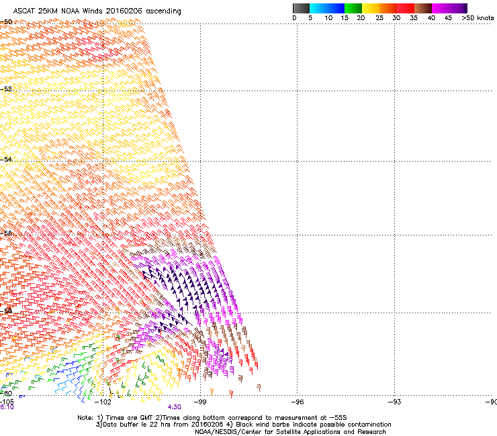Click the orange 25-30 knots legend segment
The width and height of the screenshot is (497, 436).
[388, 8]
